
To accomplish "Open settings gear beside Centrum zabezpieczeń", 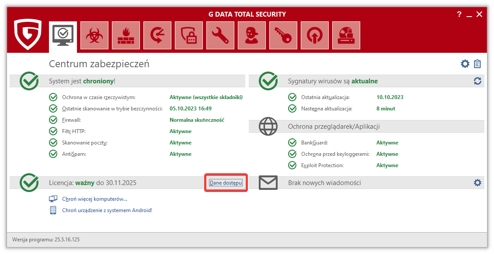I will (x=465, y=64).
